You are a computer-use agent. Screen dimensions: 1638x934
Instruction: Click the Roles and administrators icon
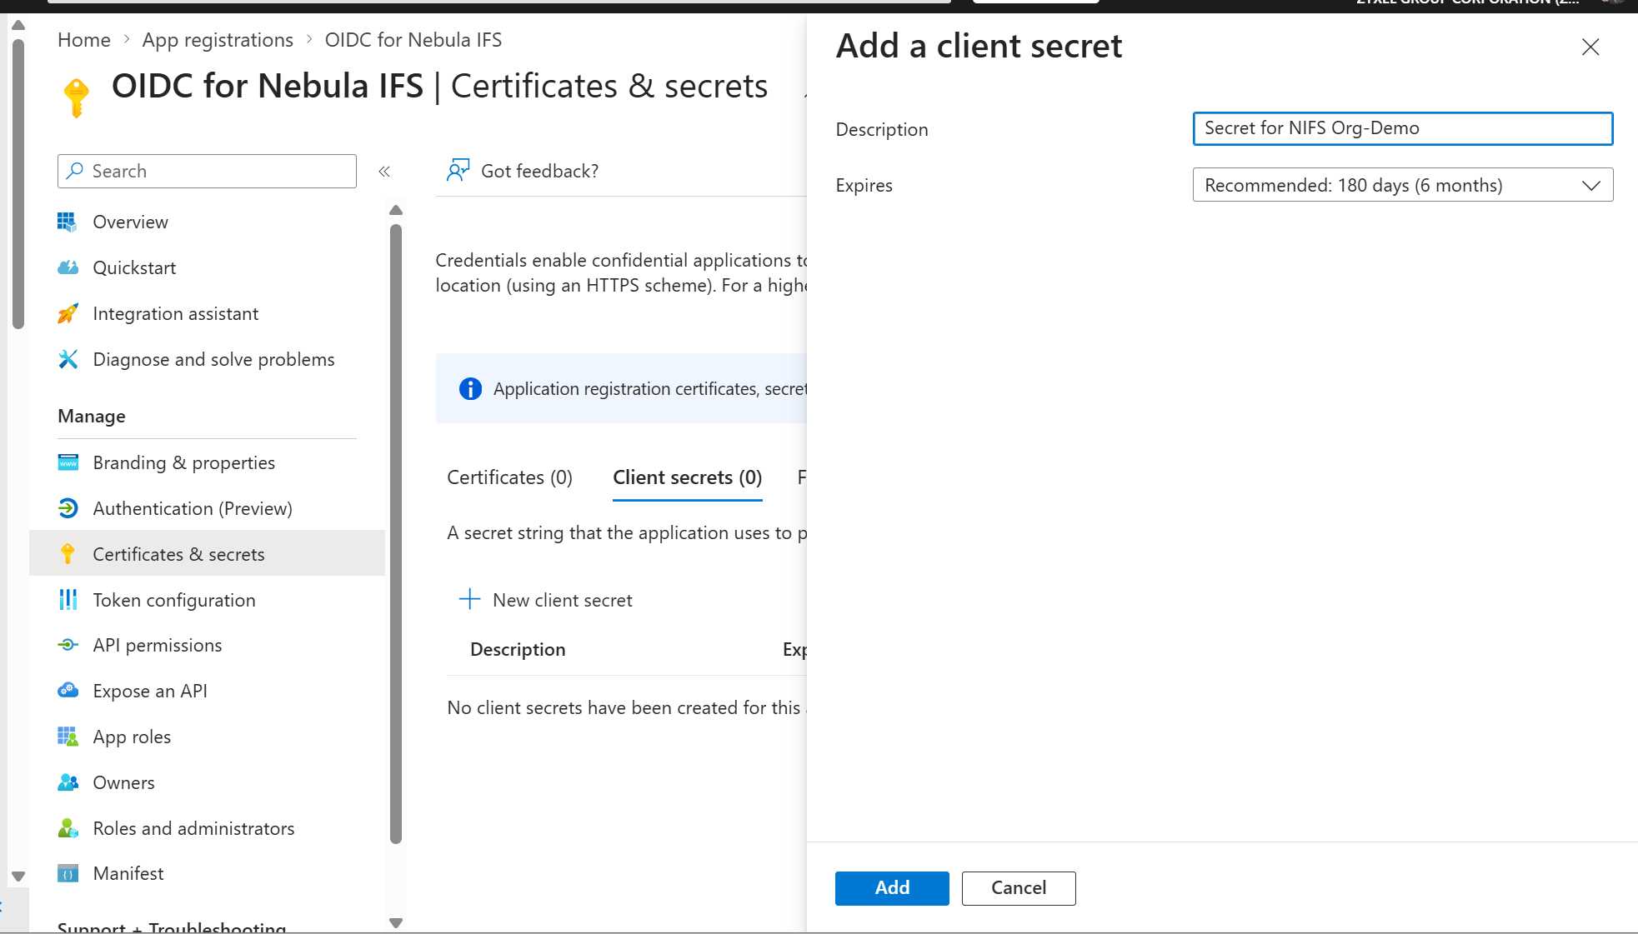click(68, 828)
